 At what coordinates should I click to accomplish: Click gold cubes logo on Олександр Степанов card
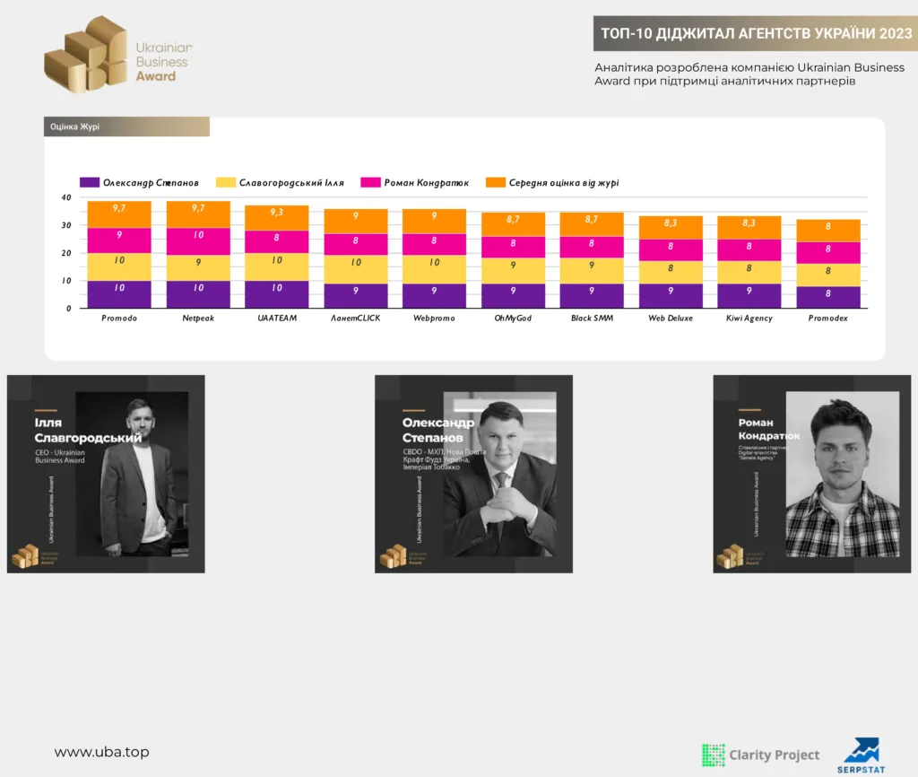click(394, 555)
